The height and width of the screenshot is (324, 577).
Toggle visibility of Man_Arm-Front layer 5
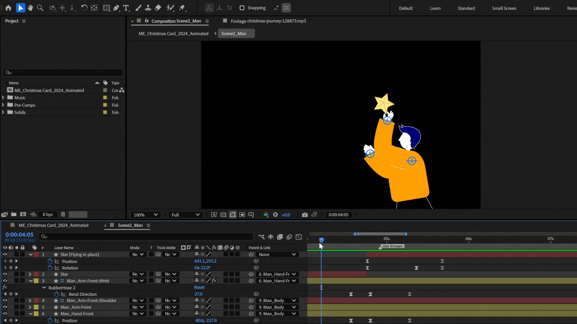point(5,307)
